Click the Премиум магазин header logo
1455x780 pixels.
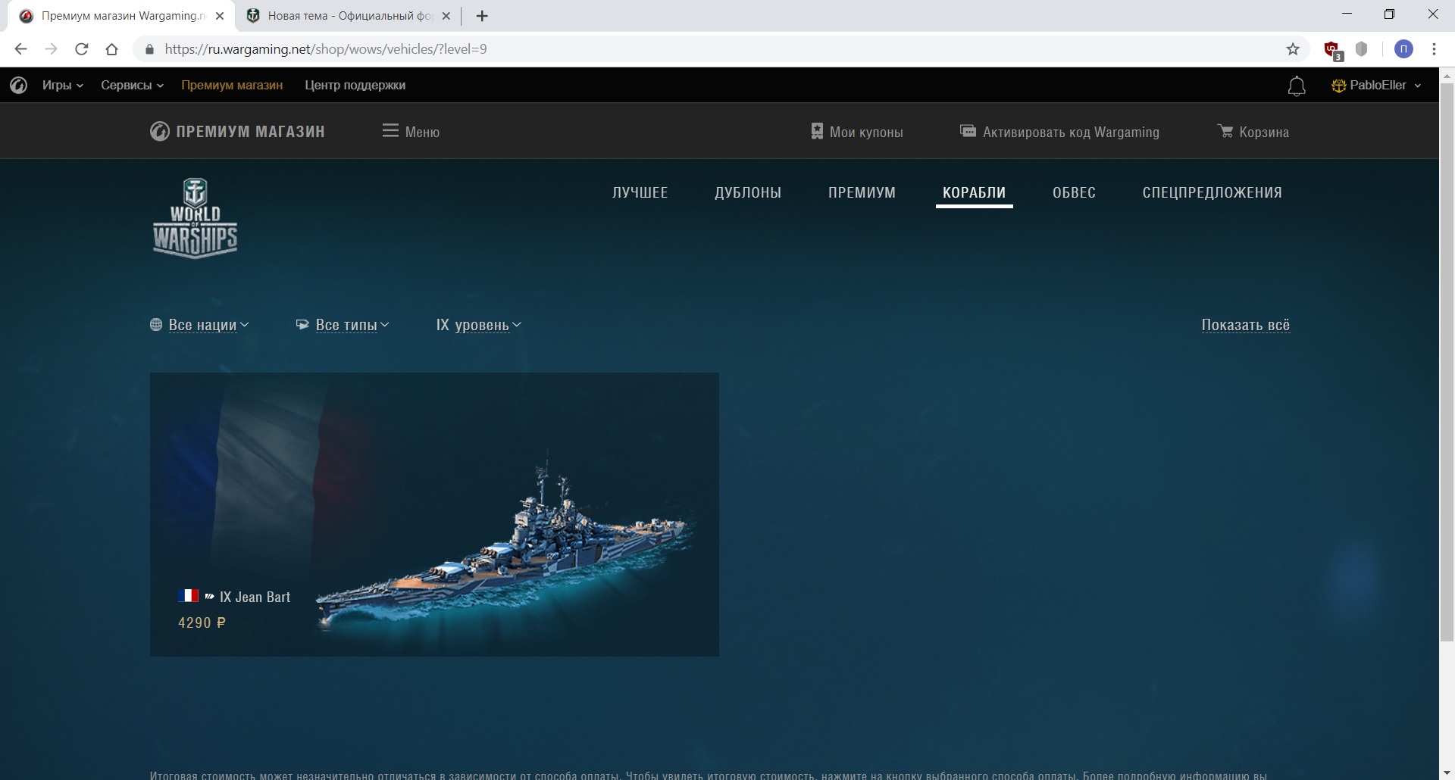click(237, 132)
